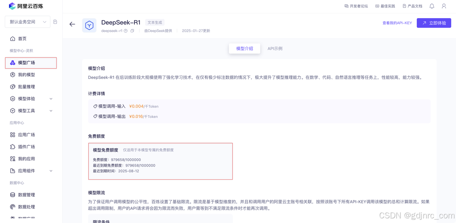The width and height of the screenshot is (456, 223).
Task: Open notifications bell icon
Action: [x=432, y=6]
